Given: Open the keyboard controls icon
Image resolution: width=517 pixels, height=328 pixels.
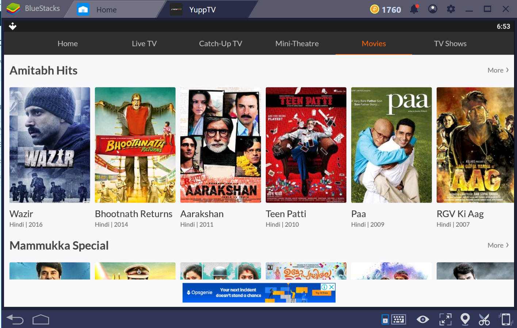Looking at the screenshot, I should tap(399, 320).
